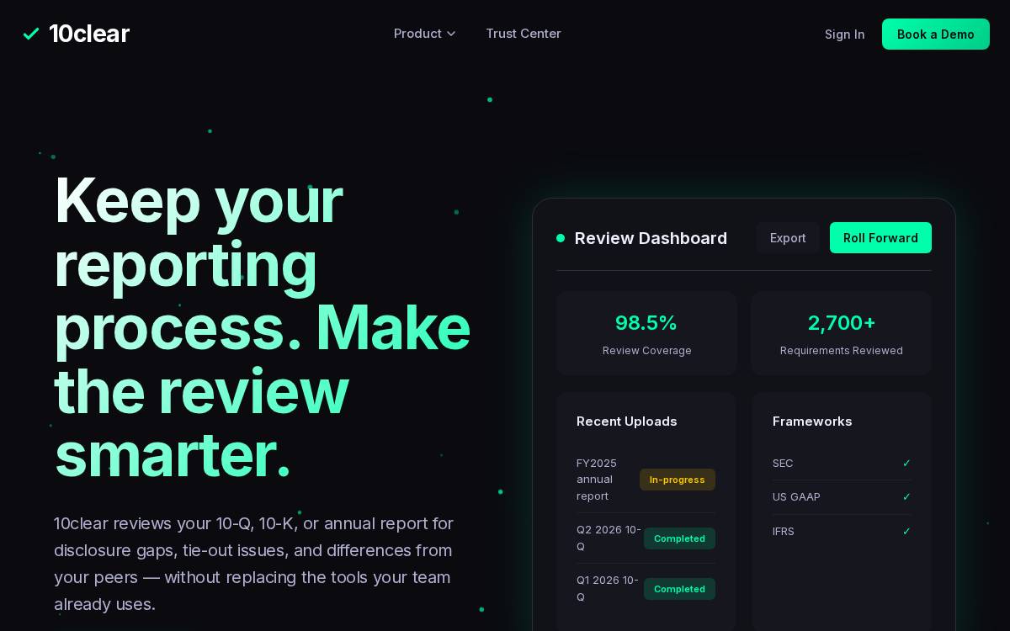Click the Frameworks heading
Screen dimensions: 1010x631
tap(812, 422)
